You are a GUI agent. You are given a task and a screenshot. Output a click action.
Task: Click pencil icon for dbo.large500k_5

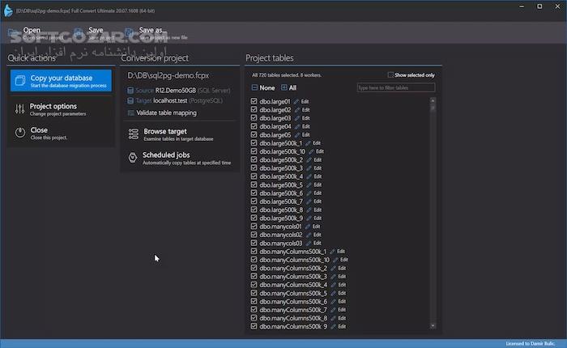pos(309,185)
